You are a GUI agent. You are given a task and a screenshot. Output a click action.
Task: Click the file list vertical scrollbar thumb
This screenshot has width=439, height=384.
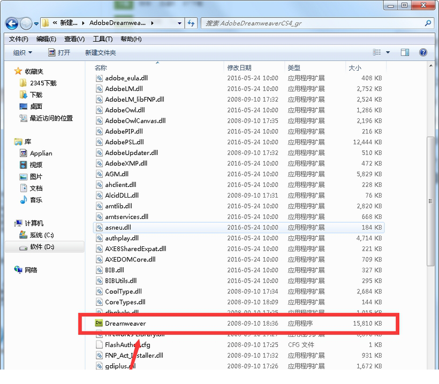(x=430, y=201)
